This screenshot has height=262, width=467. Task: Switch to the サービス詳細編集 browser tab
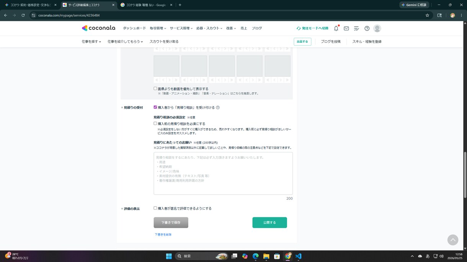click(88, 5)
